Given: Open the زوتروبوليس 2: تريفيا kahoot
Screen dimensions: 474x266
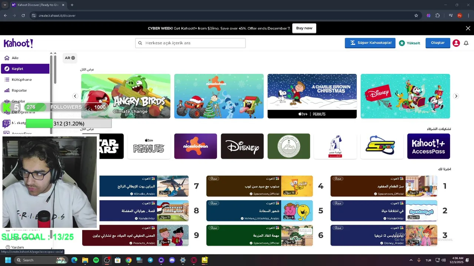Looking at the screenshot, I should coord(384,235).
